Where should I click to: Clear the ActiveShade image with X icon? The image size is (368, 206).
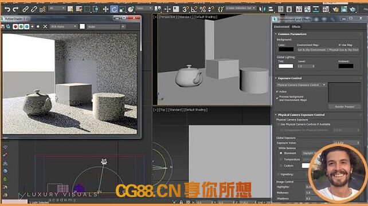tap(45, 27)
